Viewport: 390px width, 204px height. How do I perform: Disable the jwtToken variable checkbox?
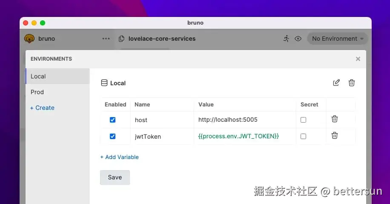[113, 136]
